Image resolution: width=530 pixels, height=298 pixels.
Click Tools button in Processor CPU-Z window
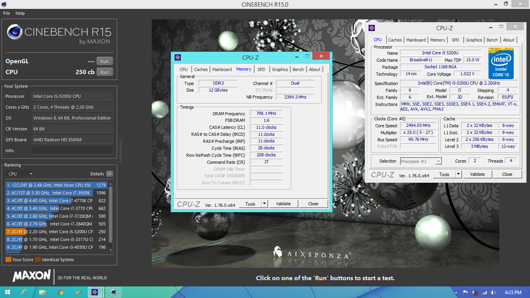coord(444,174)
